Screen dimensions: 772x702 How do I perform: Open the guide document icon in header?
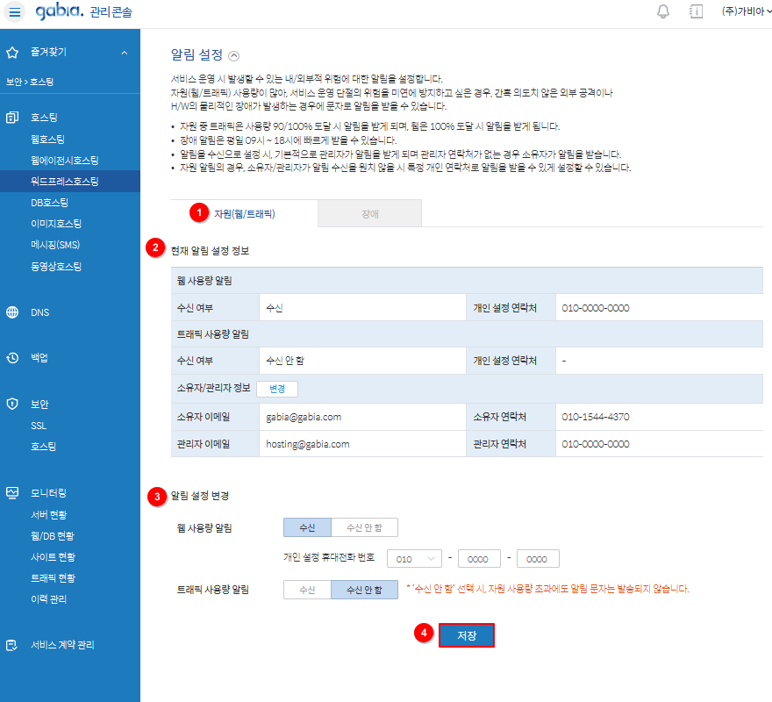pyautogui.click(x=696, y=11)
